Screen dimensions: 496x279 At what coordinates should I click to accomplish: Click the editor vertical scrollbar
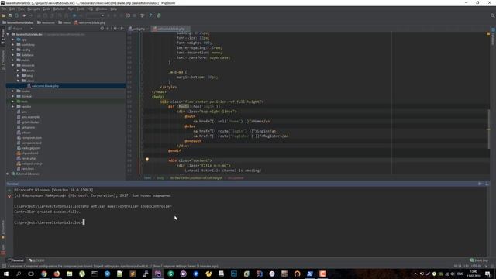pos(489,129)
